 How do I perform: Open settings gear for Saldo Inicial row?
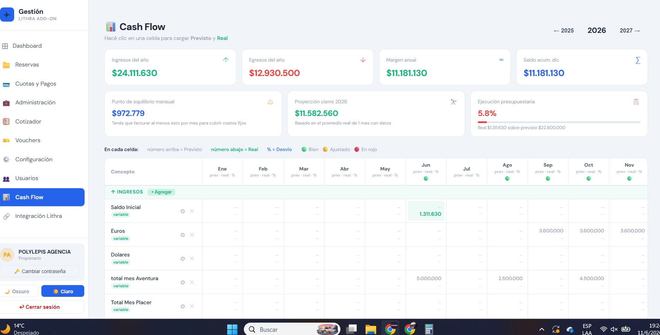(183, 211)
